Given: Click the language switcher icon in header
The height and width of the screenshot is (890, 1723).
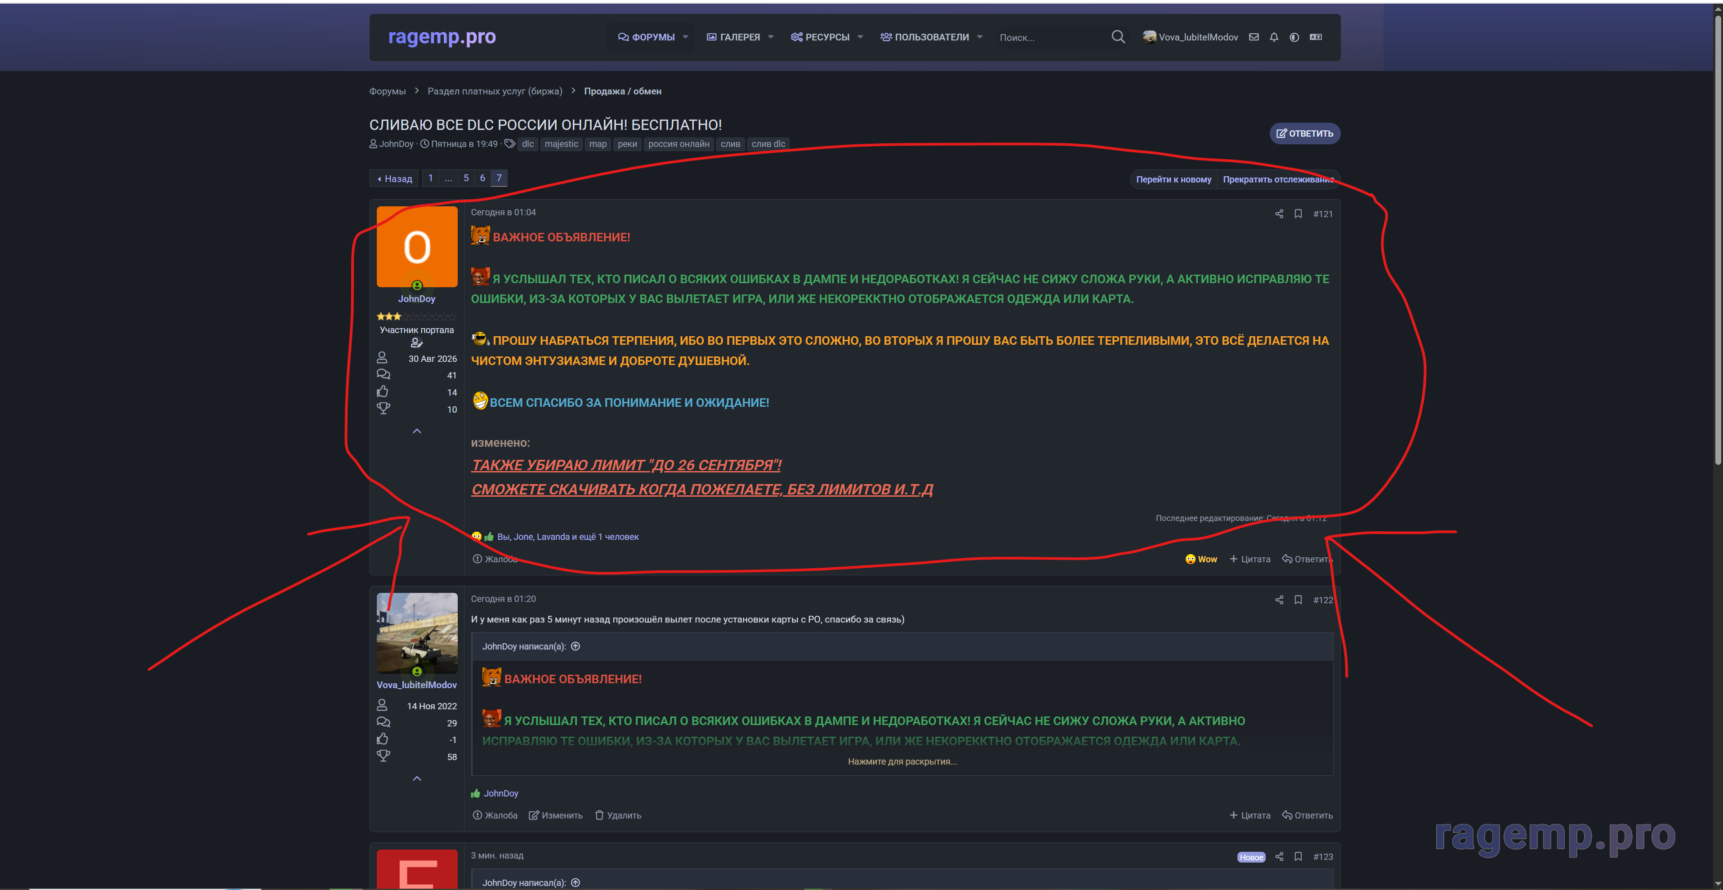Looking at the screenshot, I should point(1316,37).
